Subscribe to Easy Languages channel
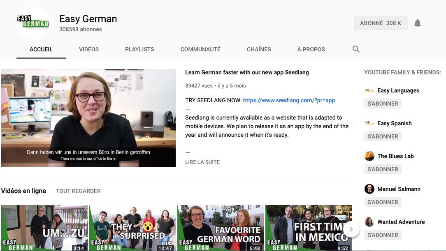Image resolution: width=446 pixels, height=251 pixels. (x=383, y=104)
